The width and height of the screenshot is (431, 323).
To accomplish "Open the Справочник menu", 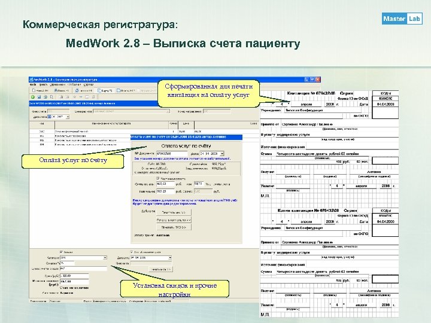I will [x=57, y=84].
